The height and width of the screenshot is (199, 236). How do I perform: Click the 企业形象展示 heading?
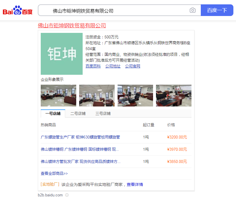pyautogui.click(x=52, y=79)
